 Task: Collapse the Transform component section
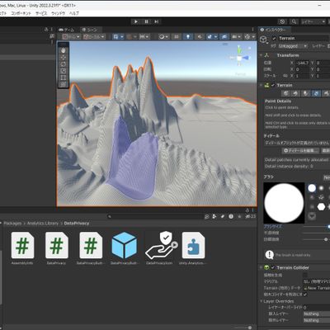[262, 55]
